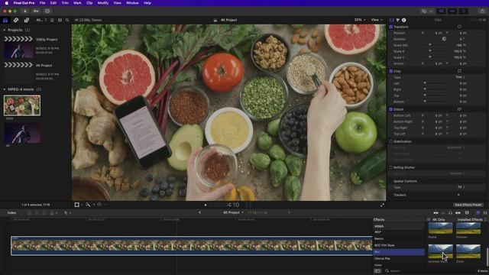Open the File menu

pyautogui.click(x=42, y=3)
